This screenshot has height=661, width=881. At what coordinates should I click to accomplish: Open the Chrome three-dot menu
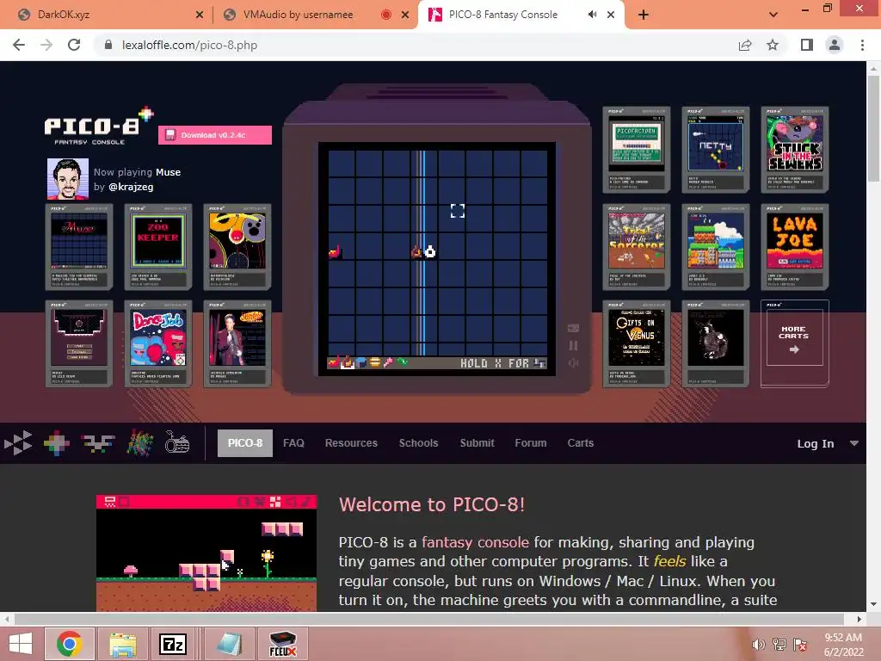pyautogui.click(x=862, y=45)
